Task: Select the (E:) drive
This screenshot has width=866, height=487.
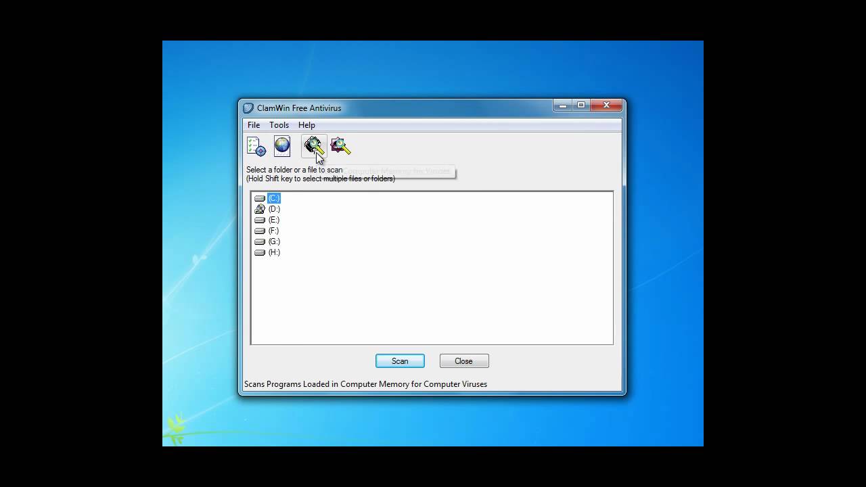Action: (x=273, y=220)
